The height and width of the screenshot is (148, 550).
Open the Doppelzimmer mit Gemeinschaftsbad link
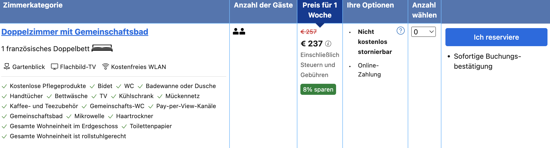click(x=75, y=32)
